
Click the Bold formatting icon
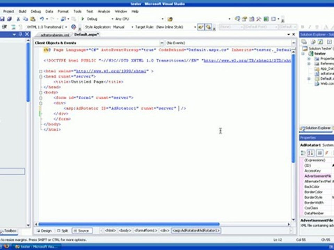[302, 27]
